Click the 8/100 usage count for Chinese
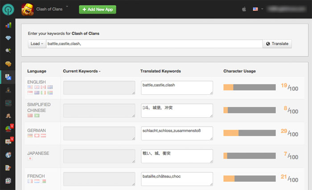The height and width of the screenshot is (190, 312). click(x=291, y=110)
